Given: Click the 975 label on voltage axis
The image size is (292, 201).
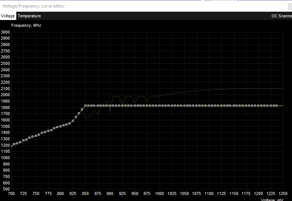Looking at the screenshot, I should coord(147,193).
